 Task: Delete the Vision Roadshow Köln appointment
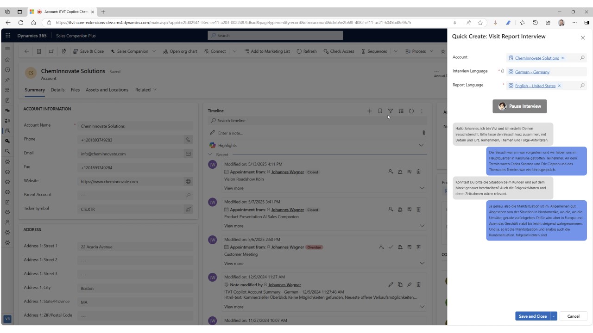[x=419, y=172]
